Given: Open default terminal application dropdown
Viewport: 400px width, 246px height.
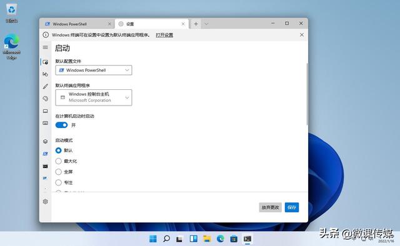Looking at the screenshot, I should (94, 97).
